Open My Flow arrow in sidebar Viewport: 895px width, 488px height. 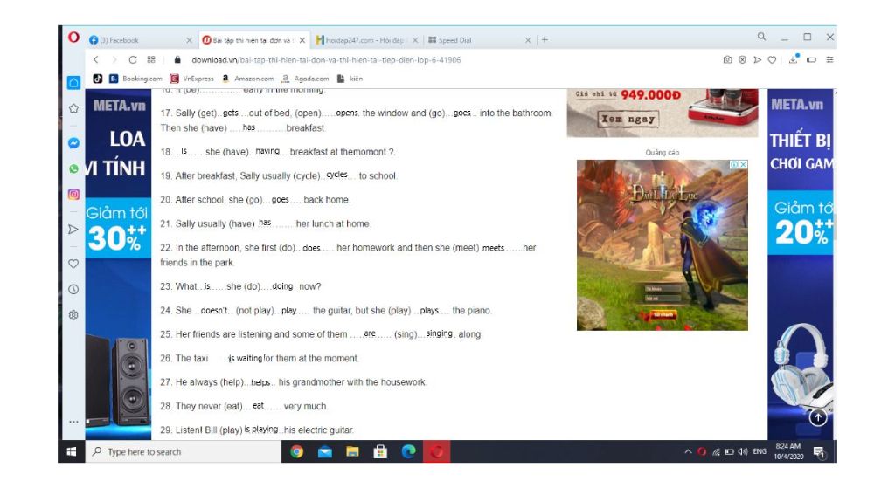(x=73, y=230)
